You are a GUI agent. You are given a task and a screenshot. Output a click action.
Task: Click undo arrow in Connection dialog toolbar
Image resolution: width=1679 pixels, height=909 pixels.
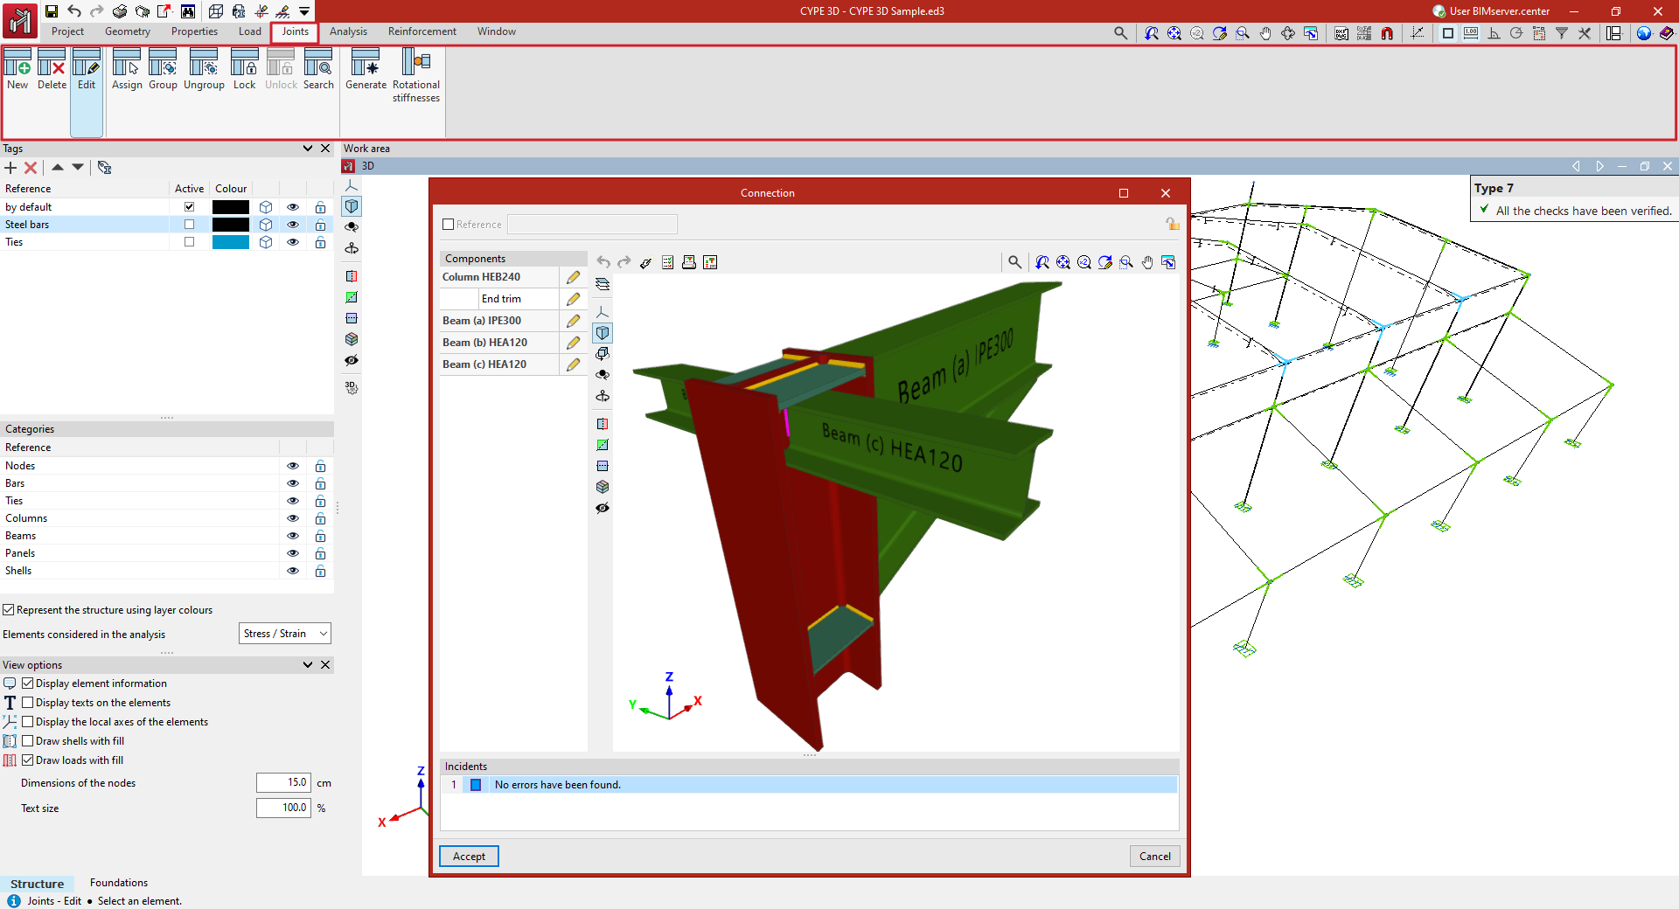[x=603, y=262]
